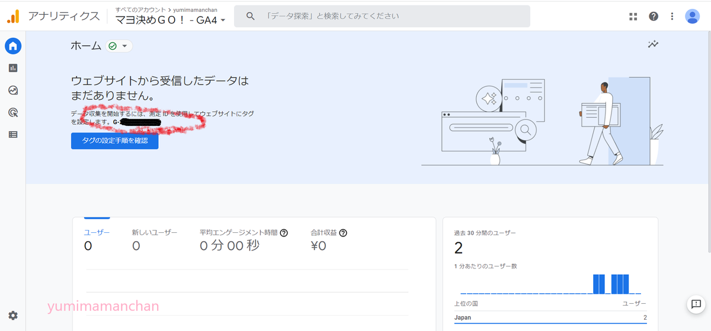This screenshot has width=711, height=331.
Task: Click the 上位の国 column header
Action: click(x=466, y=303)
